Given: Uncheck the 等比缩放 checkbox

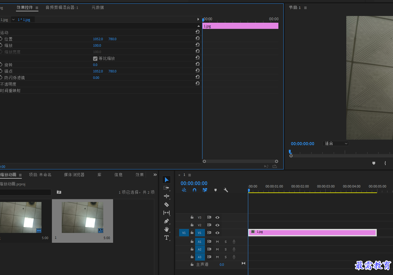Looking at the screenshot, I should click(95, 58).
